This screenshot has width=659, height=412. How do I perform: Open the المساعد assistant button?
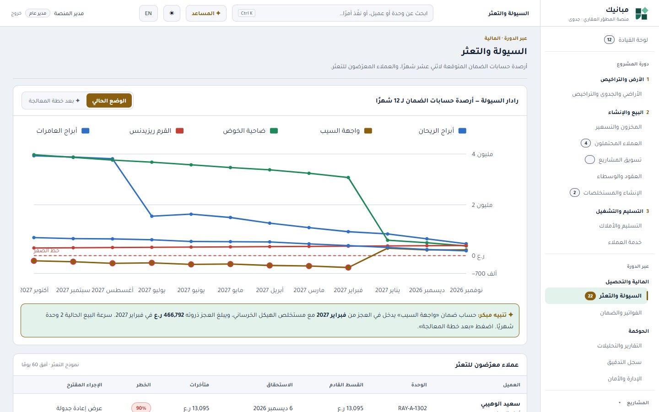tap(206, 13)
